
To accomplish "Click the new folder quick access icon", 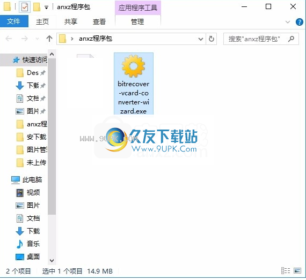I will (37, 7).
